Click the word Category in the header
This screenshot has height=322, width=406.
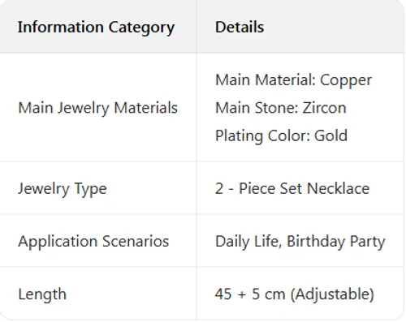(141, 28)
